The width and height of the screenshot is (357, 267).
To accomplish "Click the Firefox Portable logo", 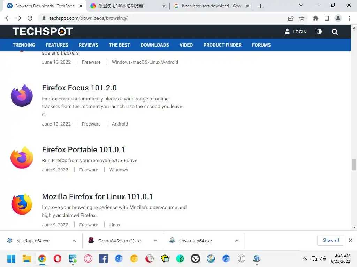I will pos(22,157).
